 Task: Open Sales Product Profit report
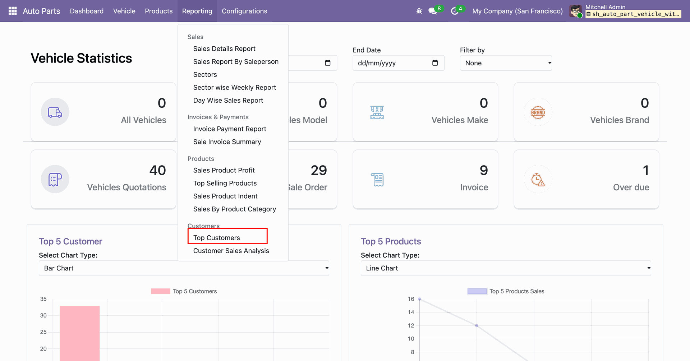point(224,170)
